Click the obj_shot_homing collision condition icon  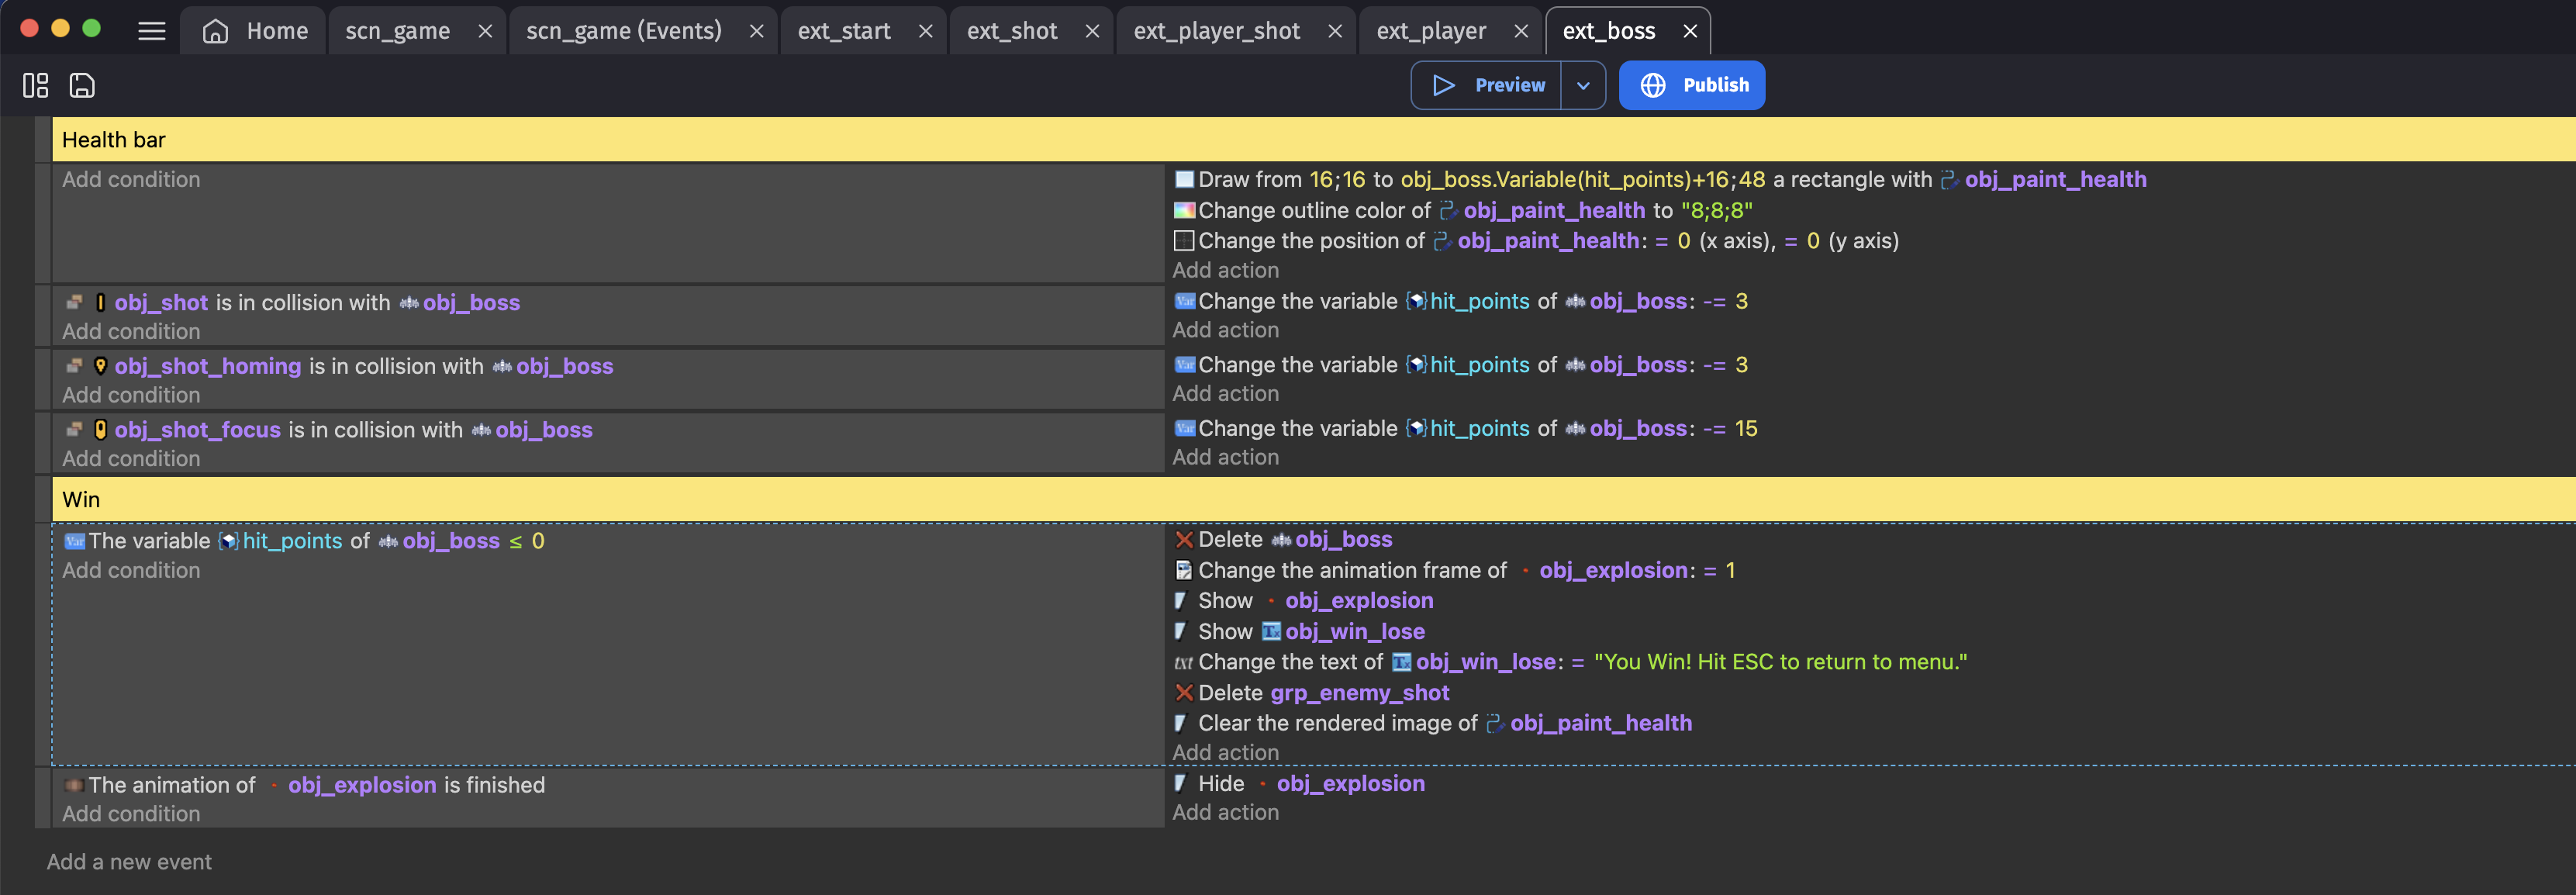[x=74, y=366]
